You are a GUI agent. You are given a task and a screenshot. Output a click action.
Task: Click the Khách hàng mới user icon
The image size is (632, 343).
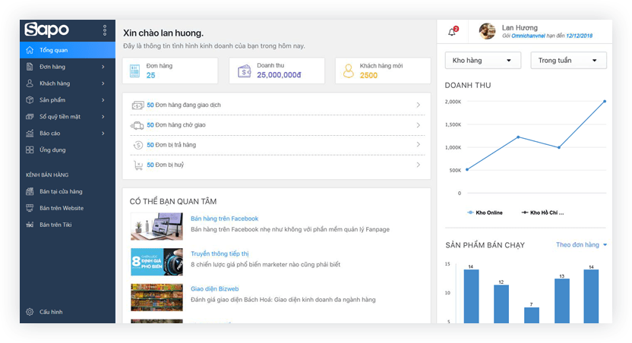pos(348,71)
